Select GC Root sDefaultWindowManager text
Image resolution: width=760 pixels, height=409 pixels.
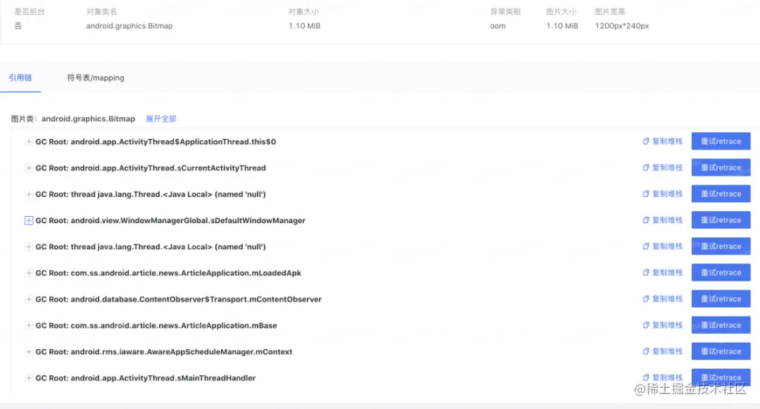[x=170, y=220]
